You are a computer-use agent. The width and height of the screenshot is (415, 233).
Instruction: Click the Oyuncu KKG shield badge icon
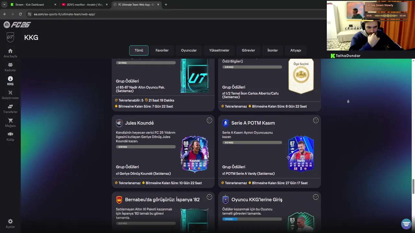click(226, 200)
